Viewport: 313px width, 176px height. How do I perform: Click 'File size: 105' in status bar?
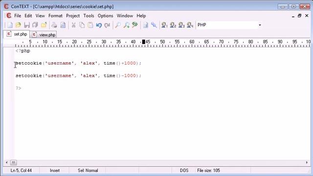point(208,171)
